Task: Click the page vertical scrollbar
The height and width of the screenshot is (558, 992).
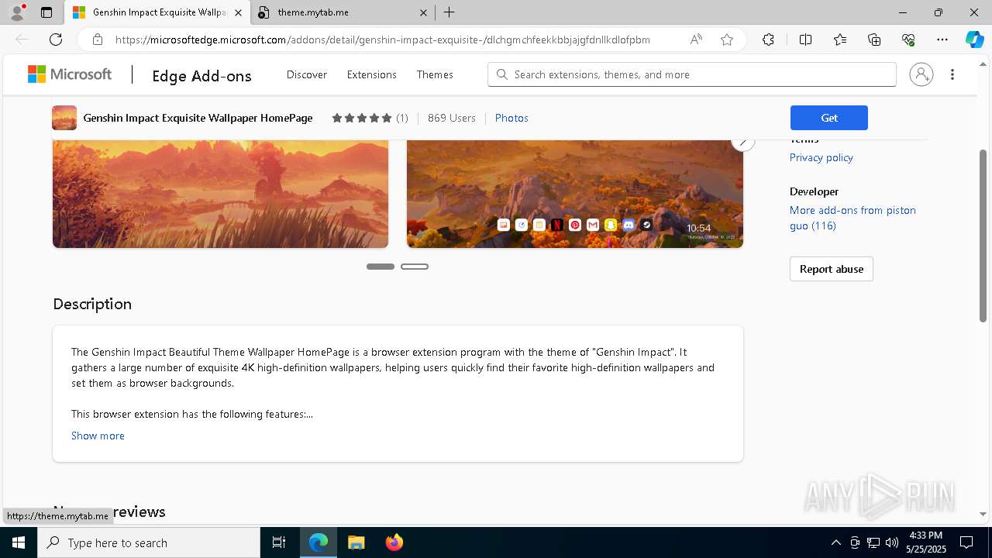Action: [983, 236]
